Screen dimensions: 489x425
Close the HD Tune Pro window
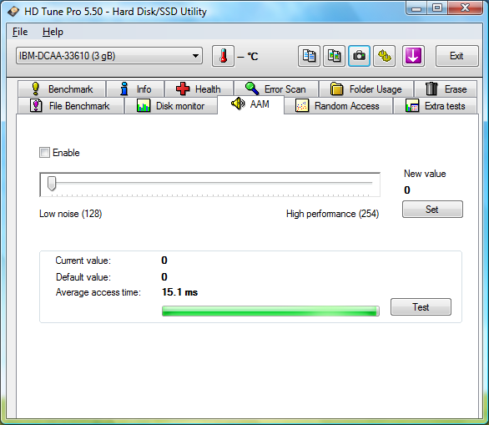tap(465, 8)
